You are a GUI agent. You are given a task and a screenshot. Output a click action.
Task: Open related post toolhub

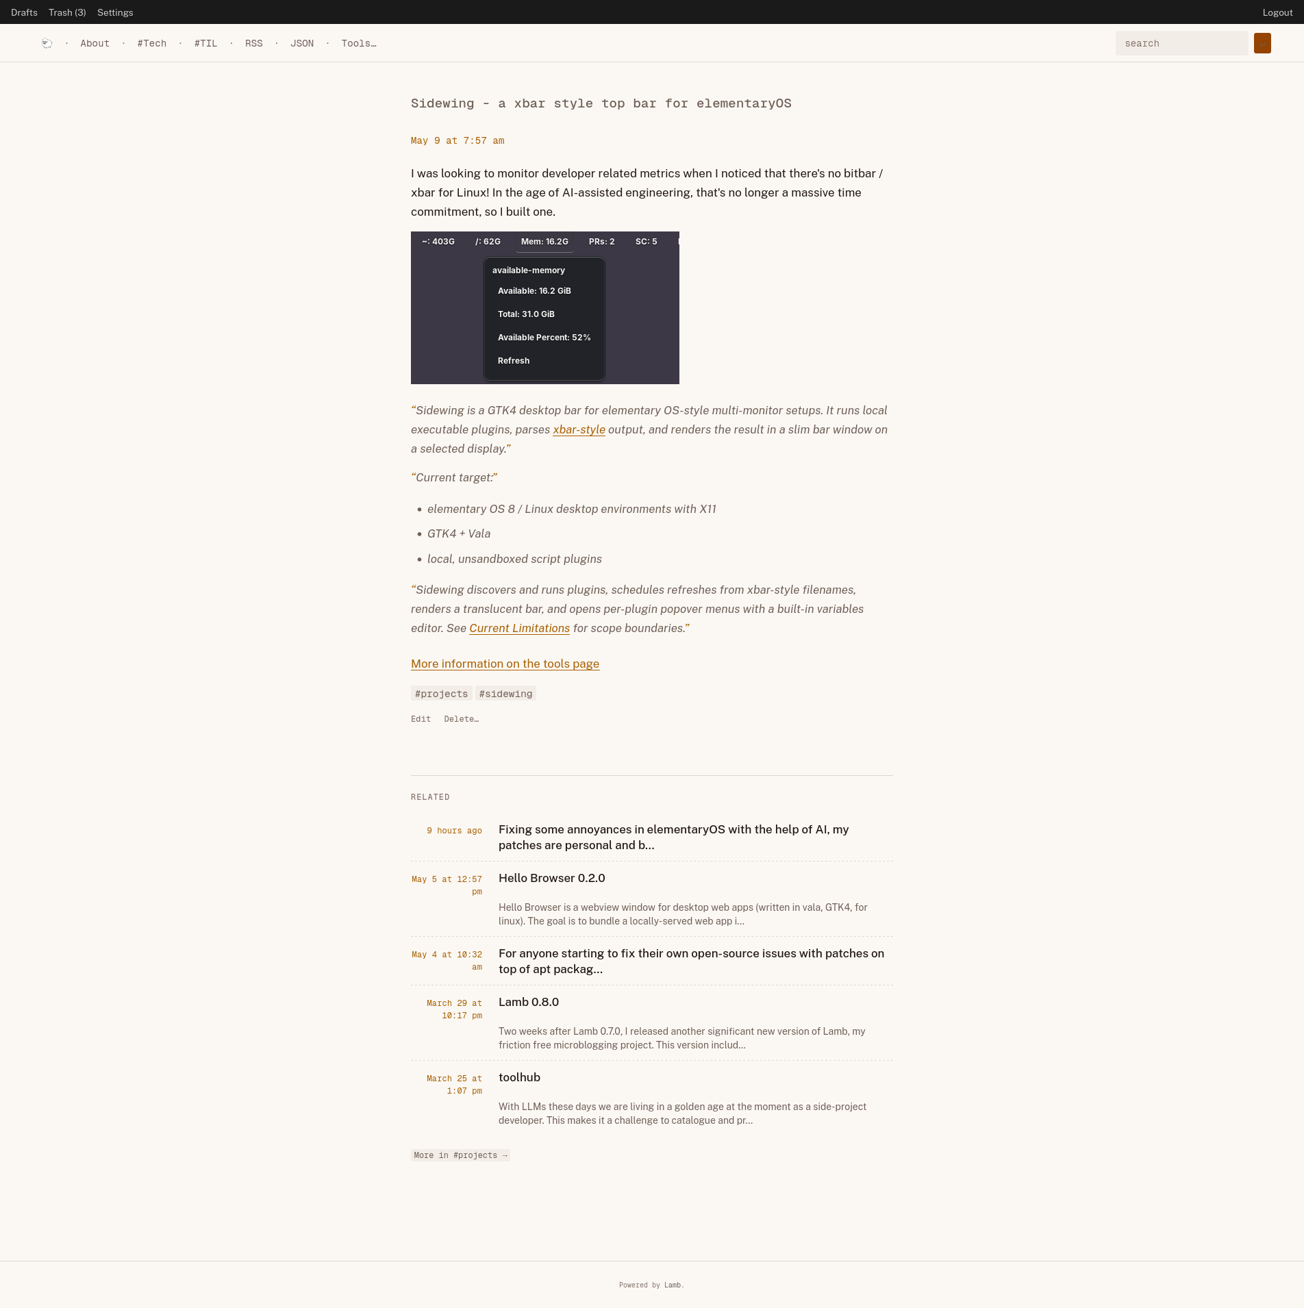519,1077
